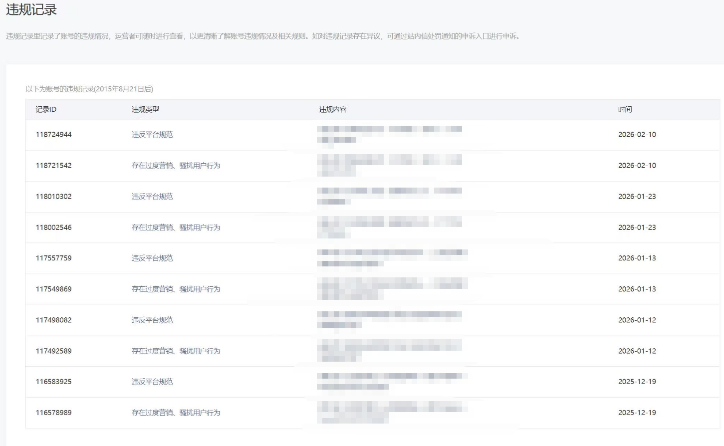This screenshot has width=724, height=446.
Task: Select 违反平台规范 link in row 116583925
Action: point(152,382)
